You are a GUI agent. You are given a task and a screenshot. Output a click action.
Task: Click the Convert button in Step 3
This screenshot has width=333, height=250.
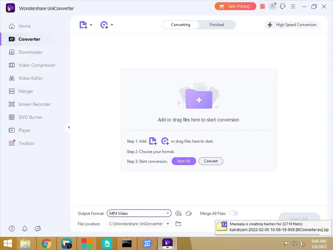click(211, 161)
